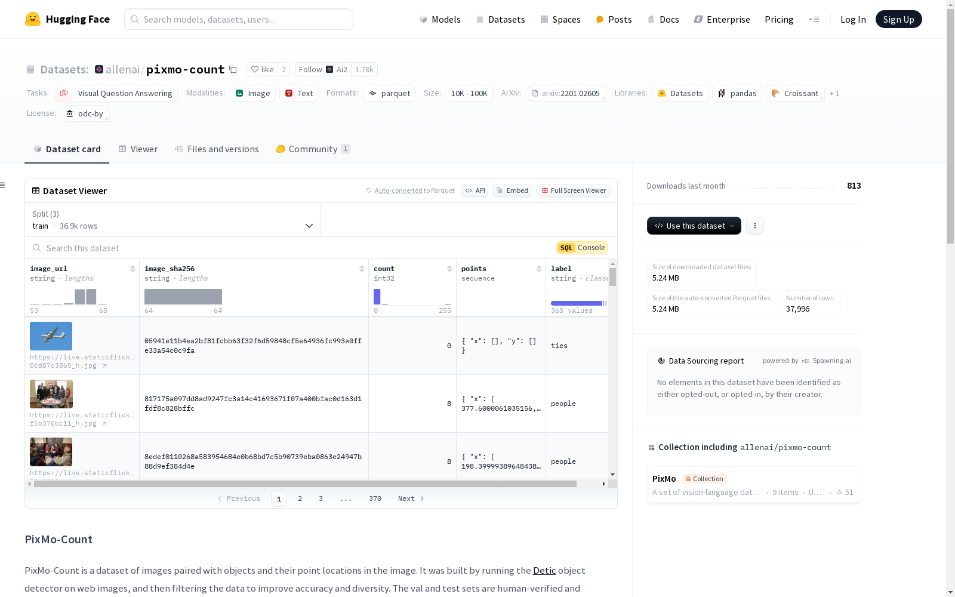Open the PixMo collection card
The image size is (955, 597).
click(x=754, y=485)
